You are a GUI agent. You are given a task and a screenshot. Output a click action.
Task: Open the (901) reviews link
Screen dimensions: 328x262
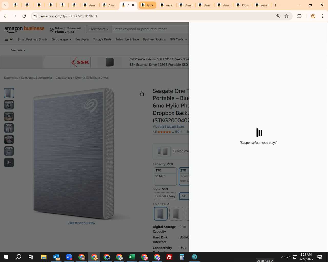(x=178, y=132)
